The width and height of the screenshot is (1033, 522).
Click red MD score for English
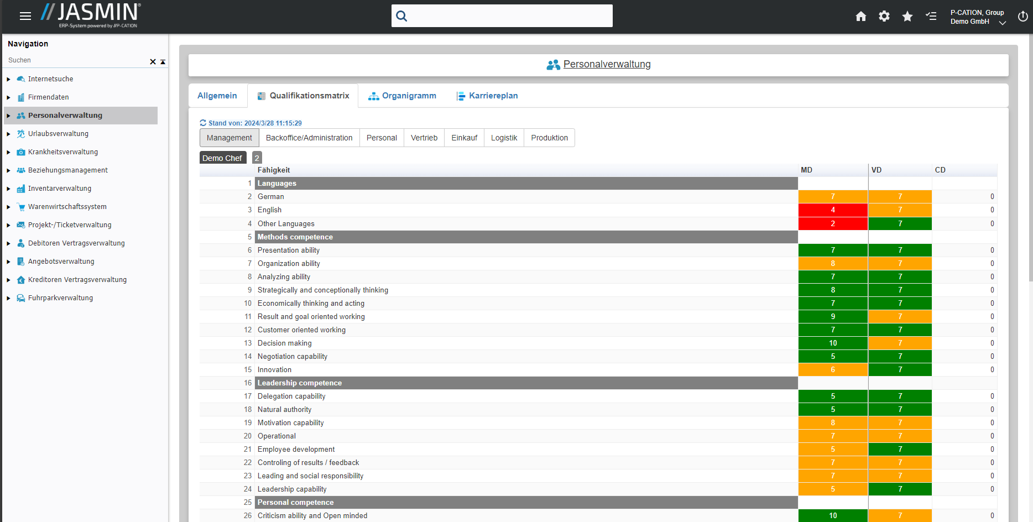click(832, 210)
